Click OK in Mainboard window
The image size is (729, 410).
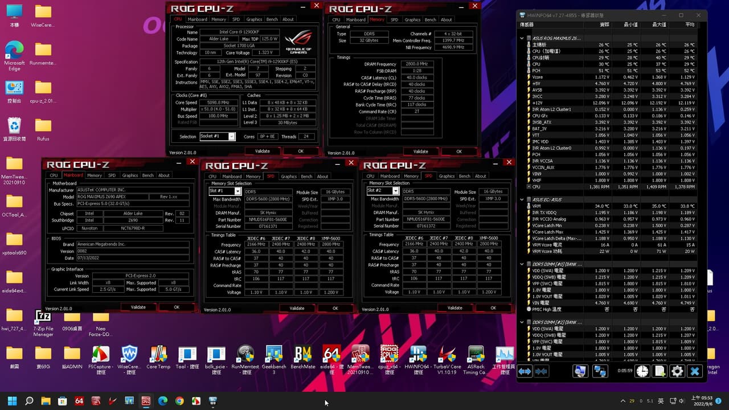tap(177, 307)
